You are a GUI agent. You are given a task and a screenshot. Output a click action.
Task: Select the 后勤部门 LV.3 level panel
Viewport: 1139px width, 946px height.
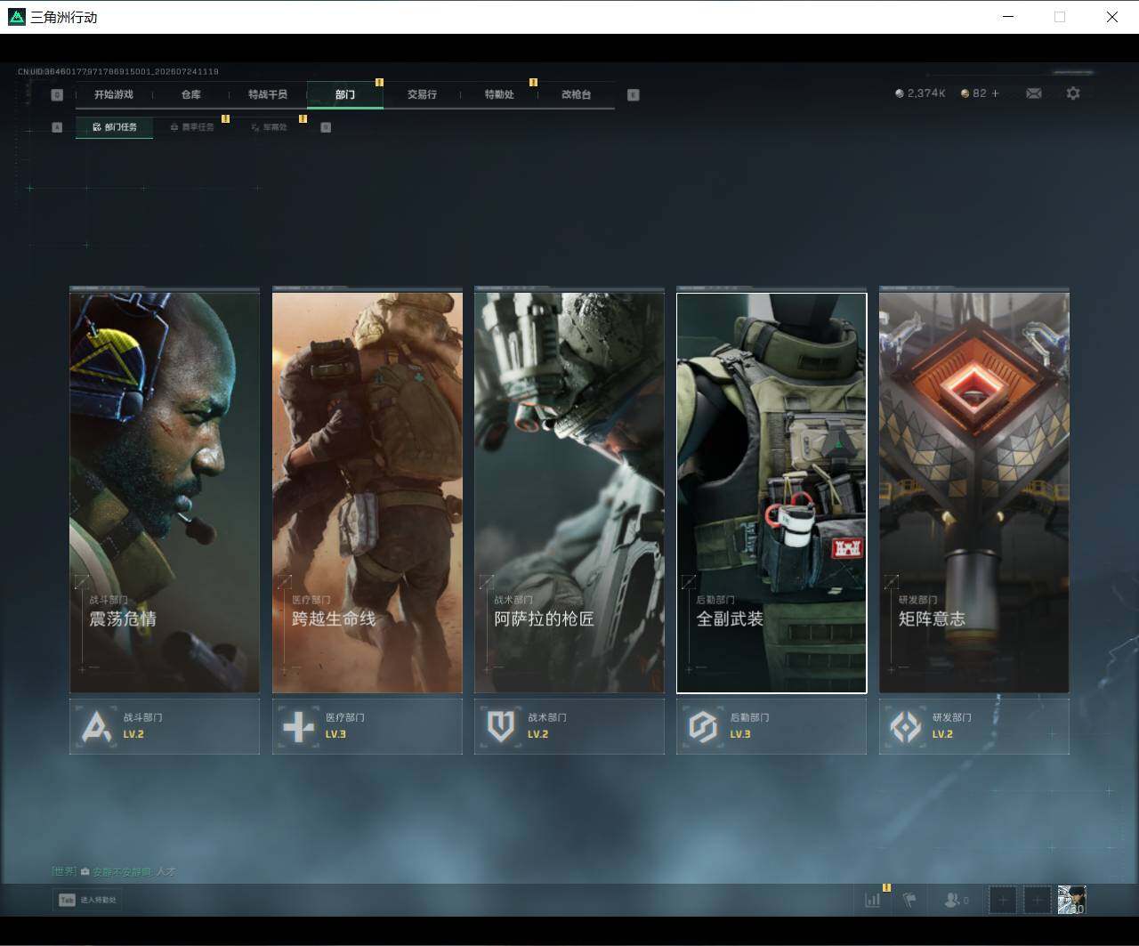(771, 726)
